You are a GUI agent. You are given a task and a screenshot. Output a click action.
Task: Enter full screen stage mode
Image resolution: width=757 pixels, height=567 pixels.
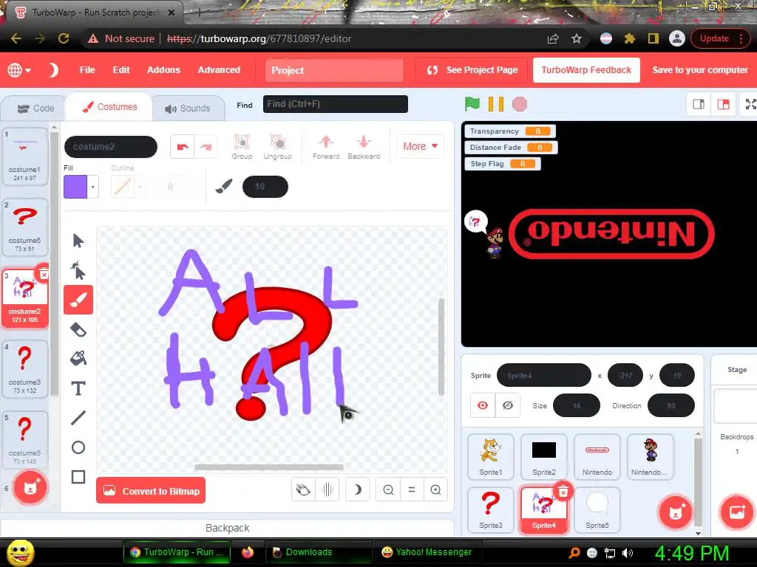click(x=750, y=104)
